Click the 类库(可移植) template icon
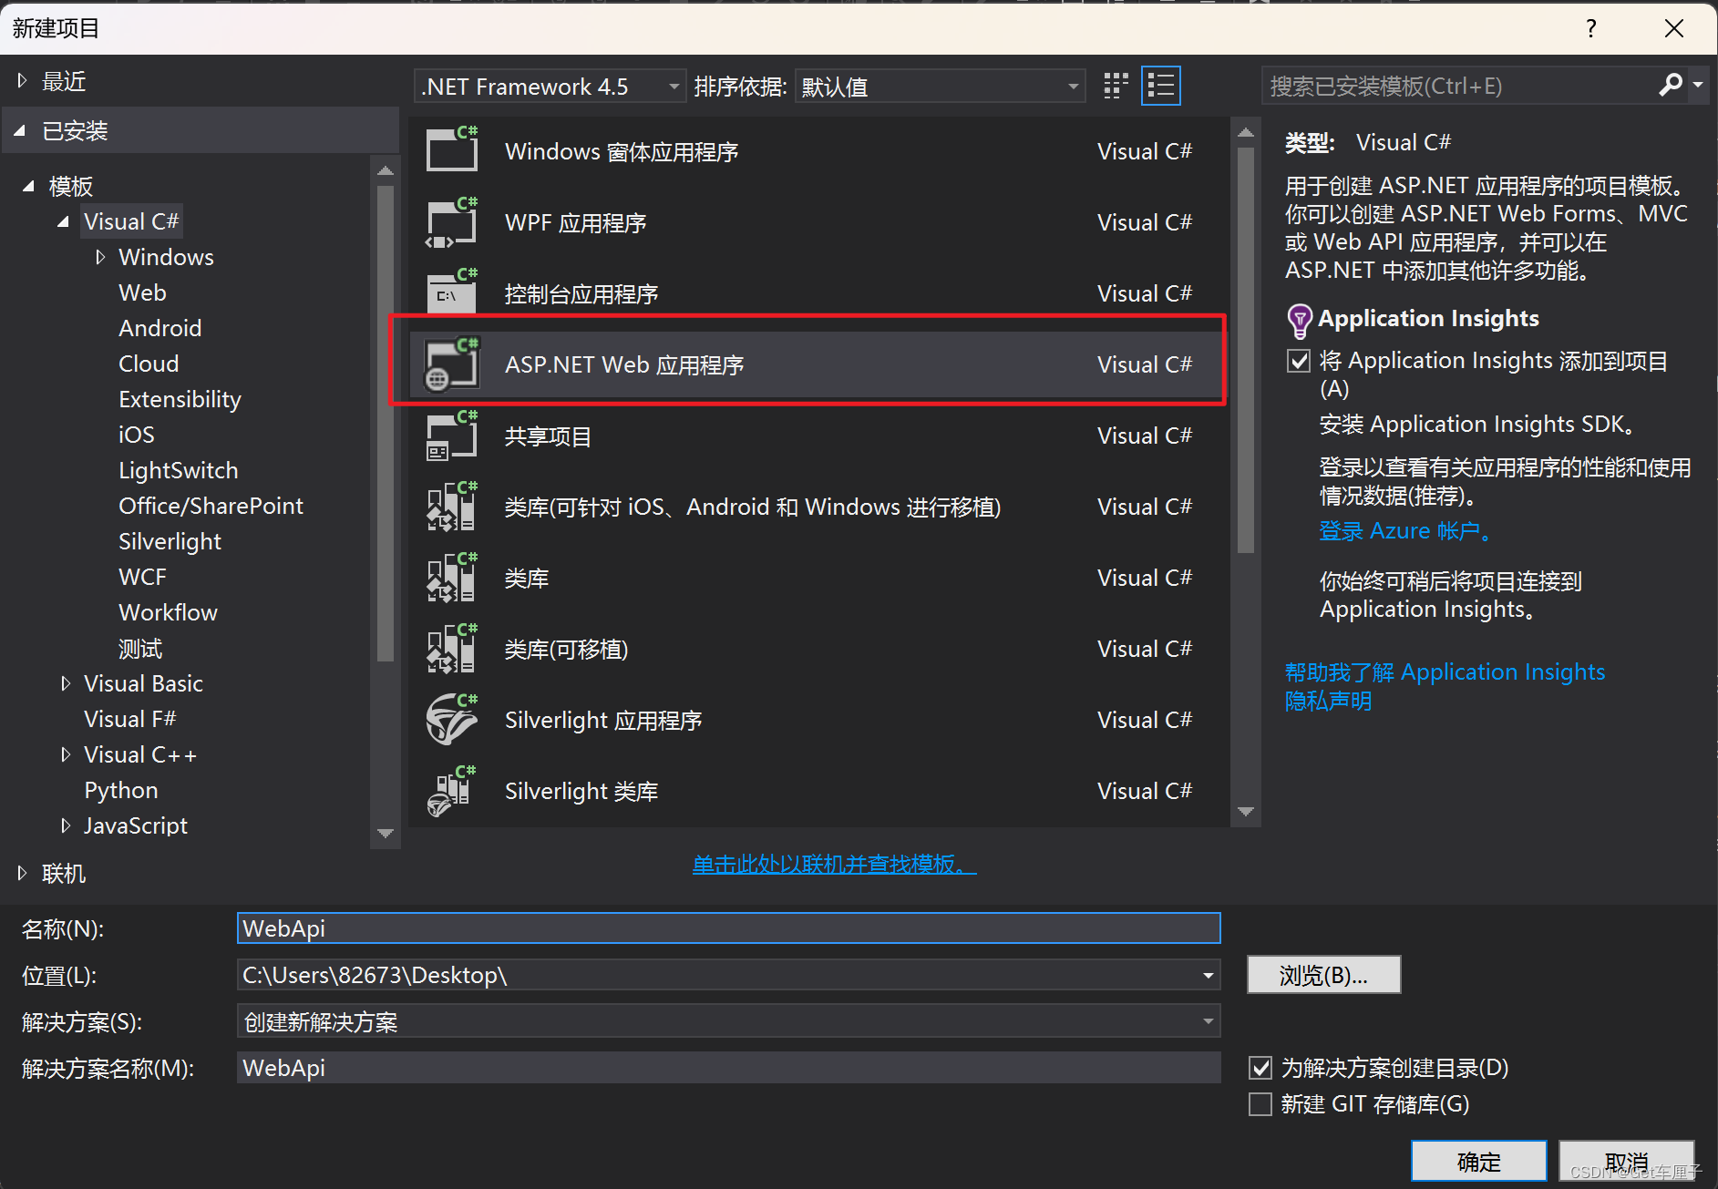 (452, 649)
